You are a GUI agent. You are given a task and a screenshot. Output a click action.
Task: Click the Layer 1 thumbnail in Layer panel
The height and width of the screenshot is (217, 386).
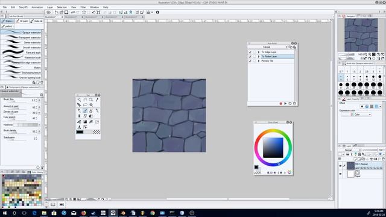pos(350,166)
